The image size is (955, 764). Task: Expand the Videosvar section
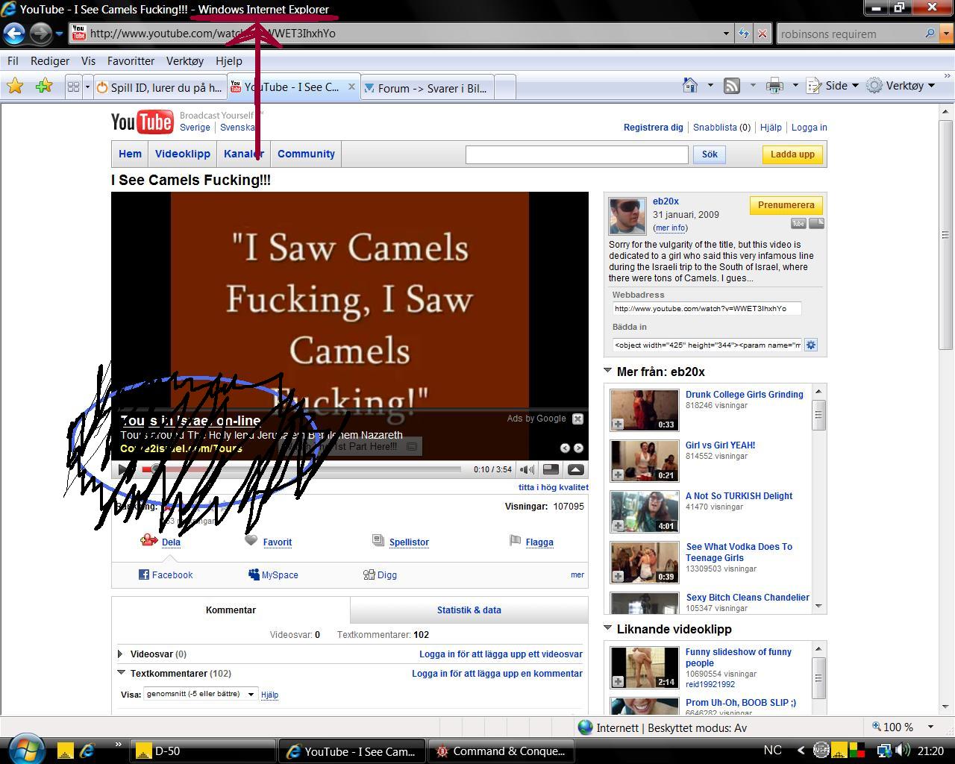click(121, 654)
